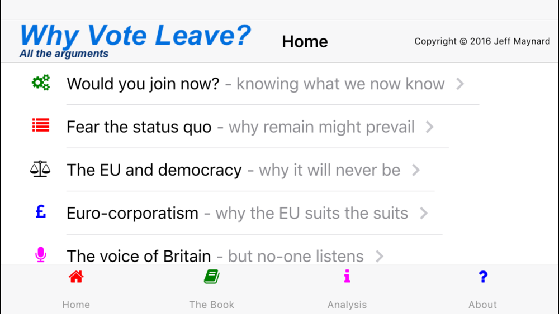This screenshot has width=559, height=314.
Task: Switch to Analysis tab label
Action: [347, 305]
